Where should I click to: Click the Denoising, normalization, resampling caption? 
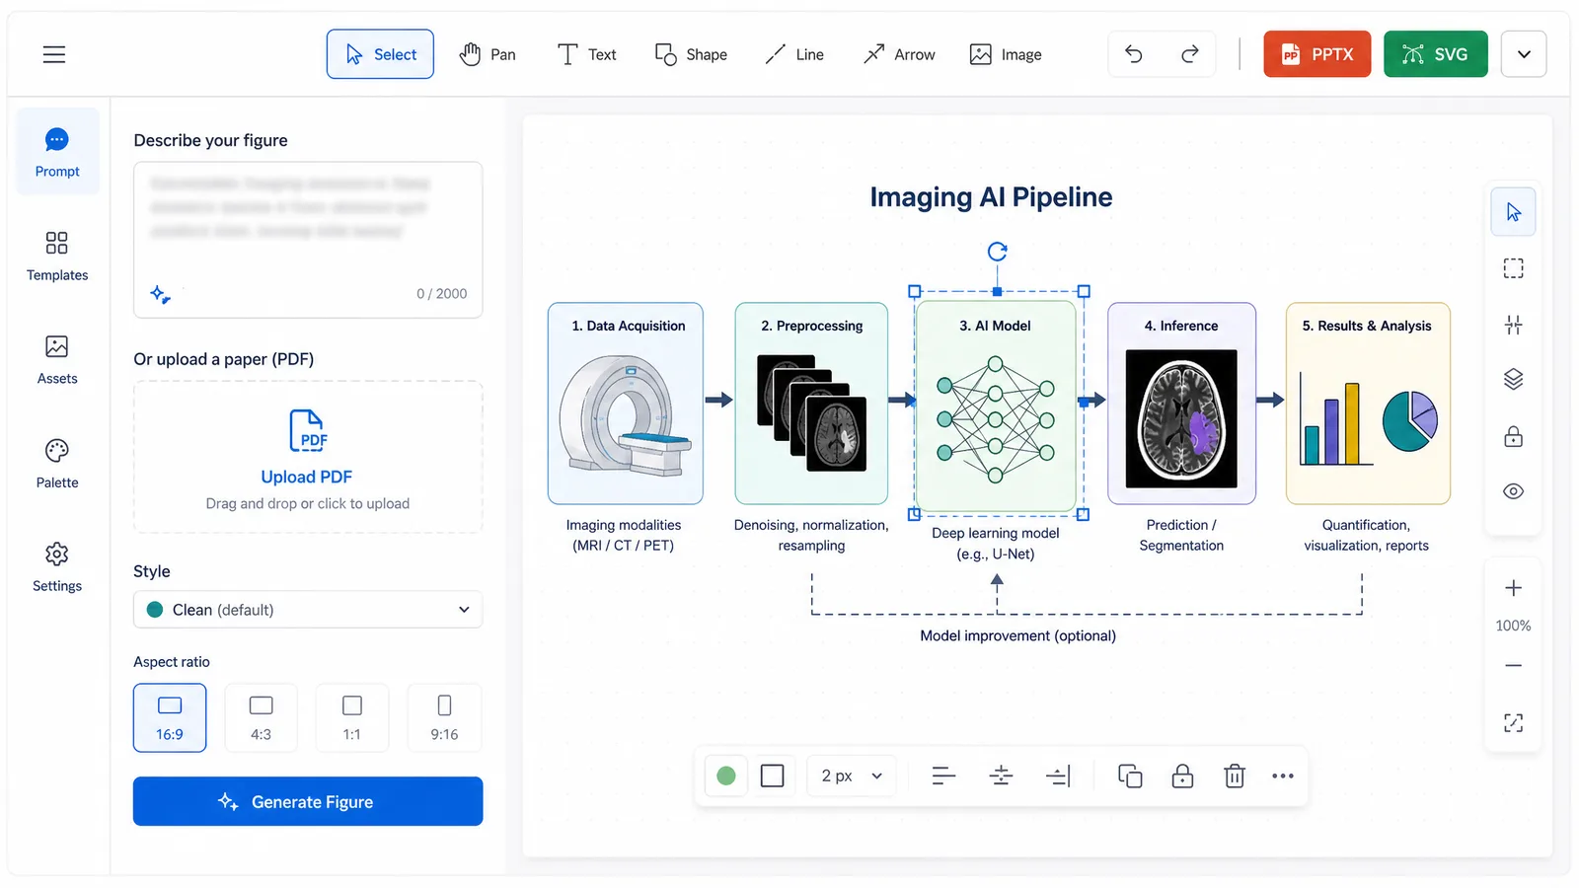(811, 535)
